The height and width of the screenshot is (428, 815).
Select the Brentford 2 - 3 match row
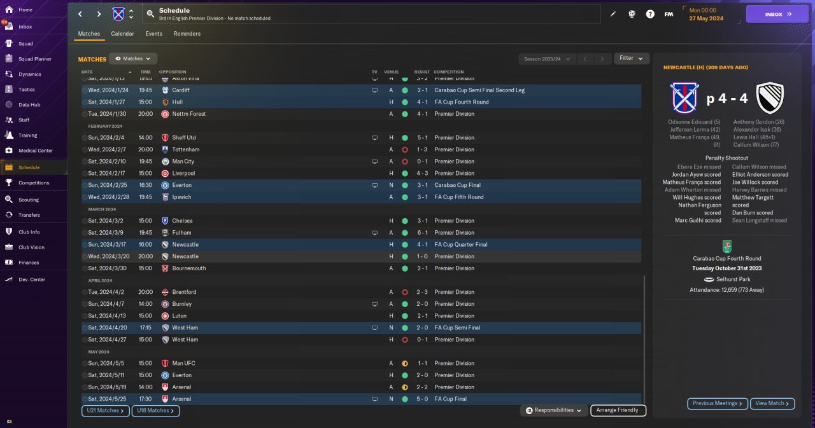click(x=361, y=292)
